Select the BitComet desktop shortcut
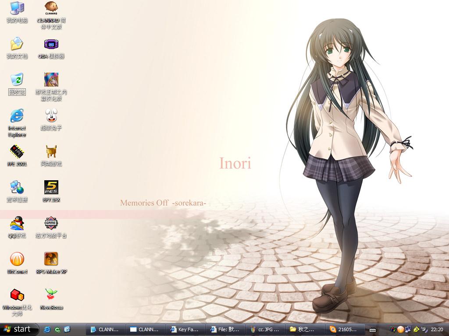Screen dimensions: 449x336 [x=17, y=263]
